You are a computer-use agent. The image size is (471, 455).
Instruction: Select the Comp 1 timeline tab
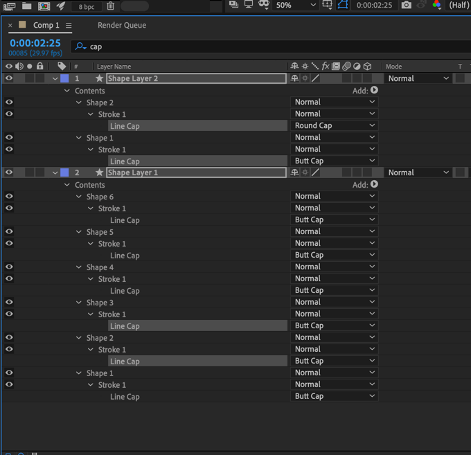click(46, 26)
